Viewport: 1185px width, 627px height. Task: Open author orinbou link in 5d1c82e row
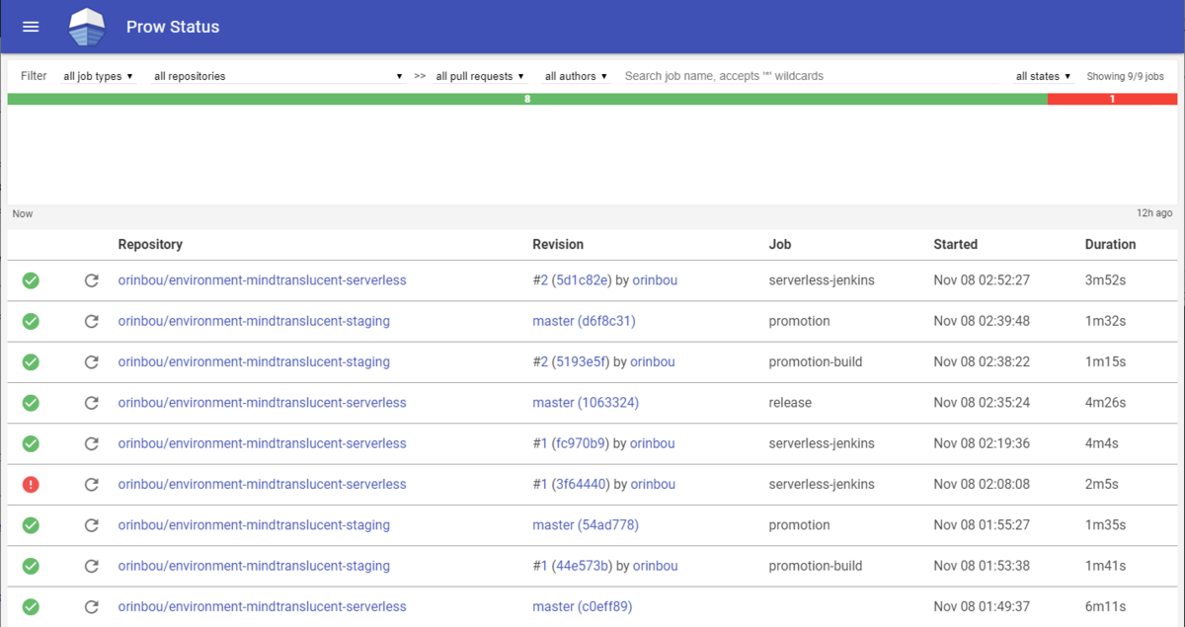pos(655,280)
